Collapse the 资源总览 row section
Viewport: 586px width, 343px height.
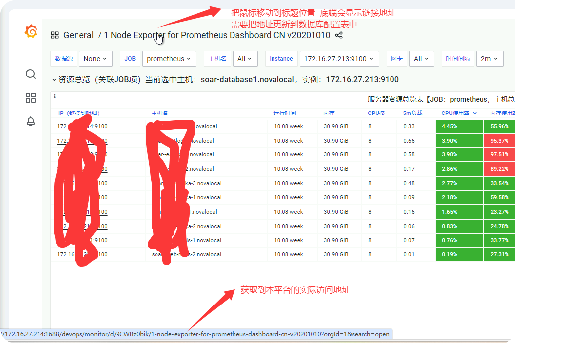[x=54, y=80]
